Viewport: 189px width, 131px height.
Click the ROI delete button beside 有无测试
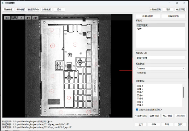tap(180, 116)
